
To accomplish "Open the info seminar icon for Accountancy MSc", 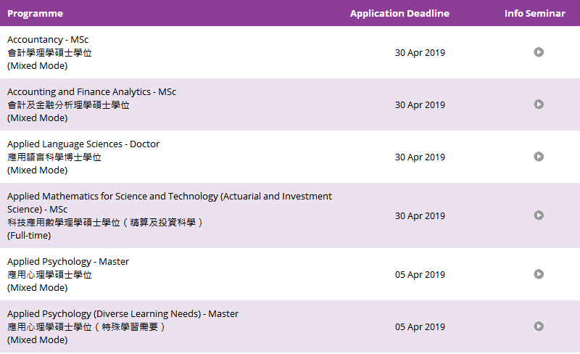I will [x=539, y=52].
